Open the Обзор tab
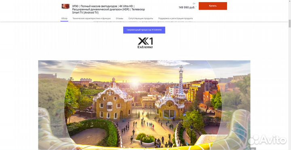This screenshot has height=150, width=291. click(x=64, y=18)
